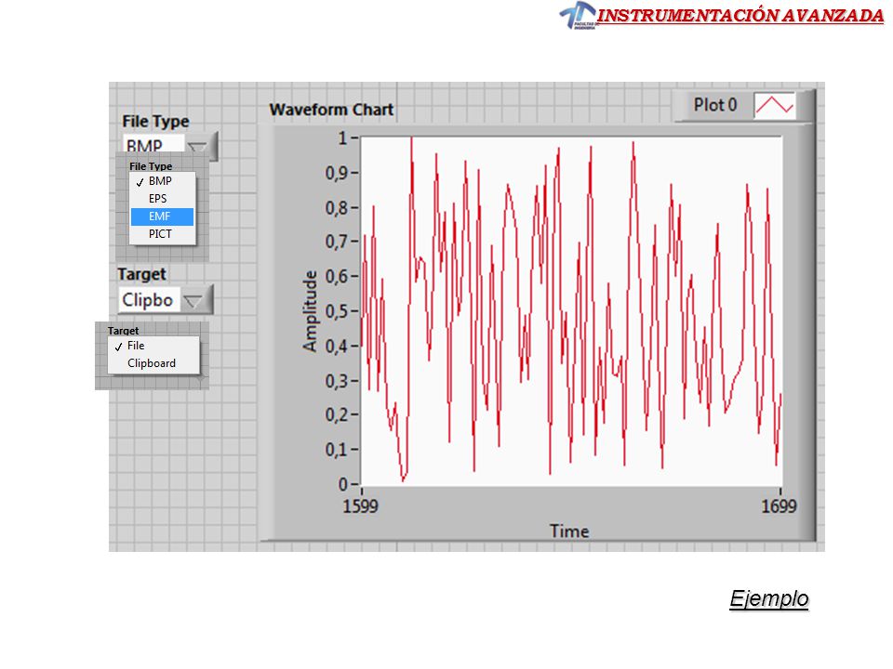This screenshot has height=669, width=893.
Task: Pick PICT from File Type list
Action: (x=162, y=234)
